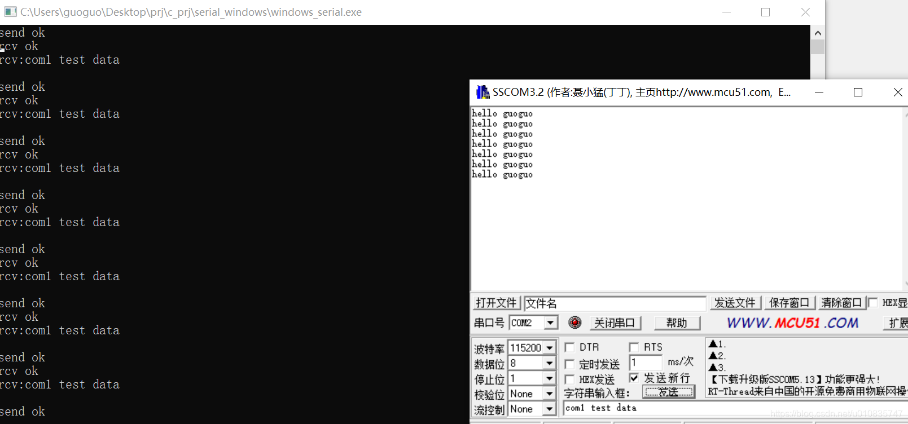Toggle the HEX显示 checkbox

point(873,303)
